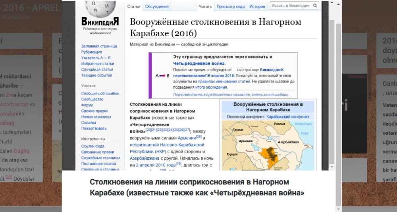The image size is (397, 212).
Task: Open the 2 апреля 2016 года link
Action: coord(156,165)
